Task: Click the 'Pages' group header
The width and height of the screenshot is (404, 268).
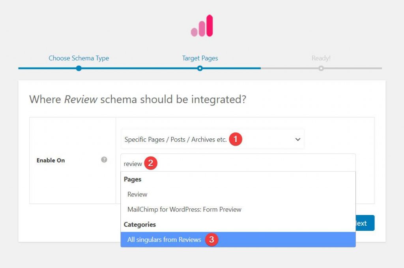Action: click(132, 179)
